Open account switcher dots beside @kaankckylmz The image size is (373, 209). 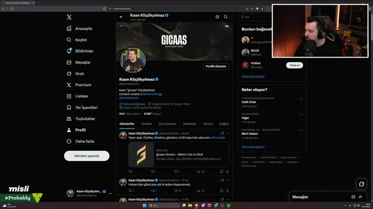click(110, 193)
